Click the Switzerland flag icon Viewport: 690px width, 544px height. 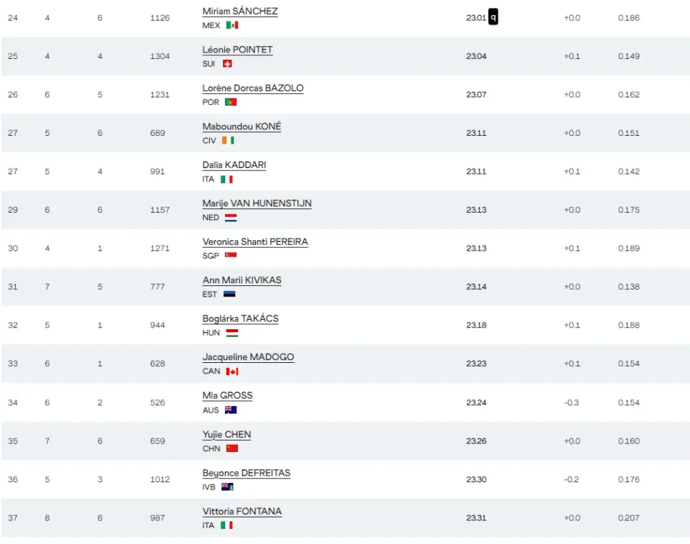coord(227,64)
